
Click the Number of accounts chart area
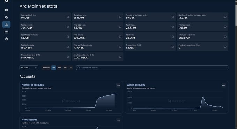[71, 100]
